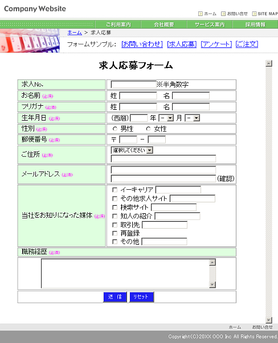Viewport: 278px width, 343px height.
Task: Click the 職務経歴 textarea scroll-down arrow
Action: (212, 285)
